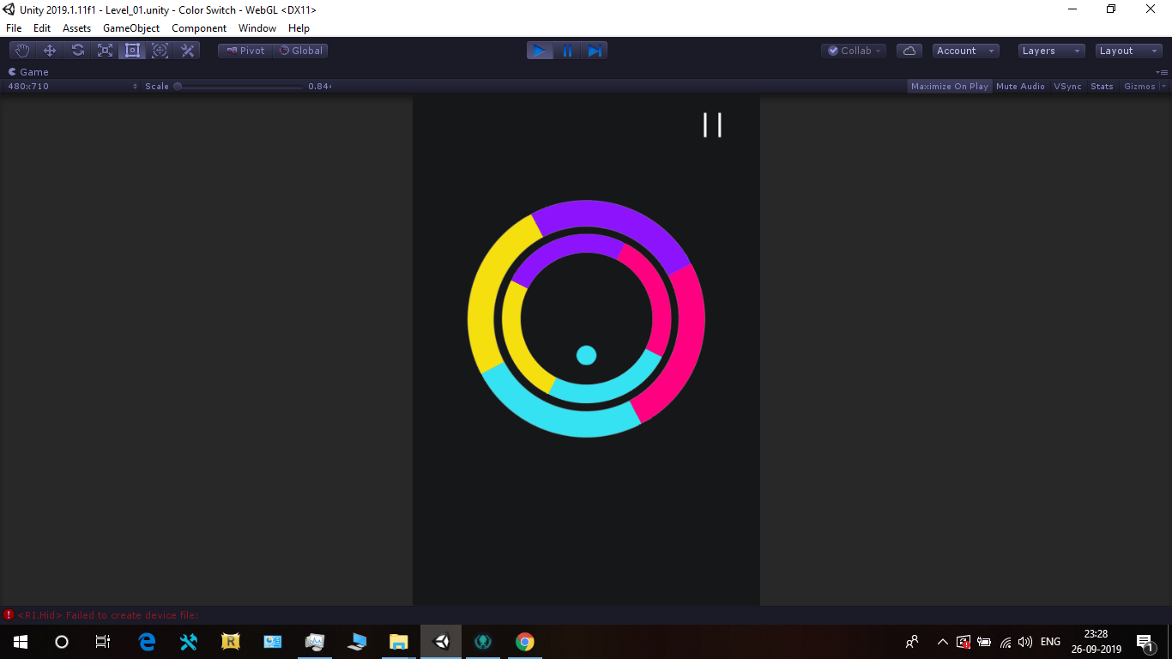Screen dimensions: 1172x659
Task: Toggle Pivot handle position mode
Action: click(245, 51)
